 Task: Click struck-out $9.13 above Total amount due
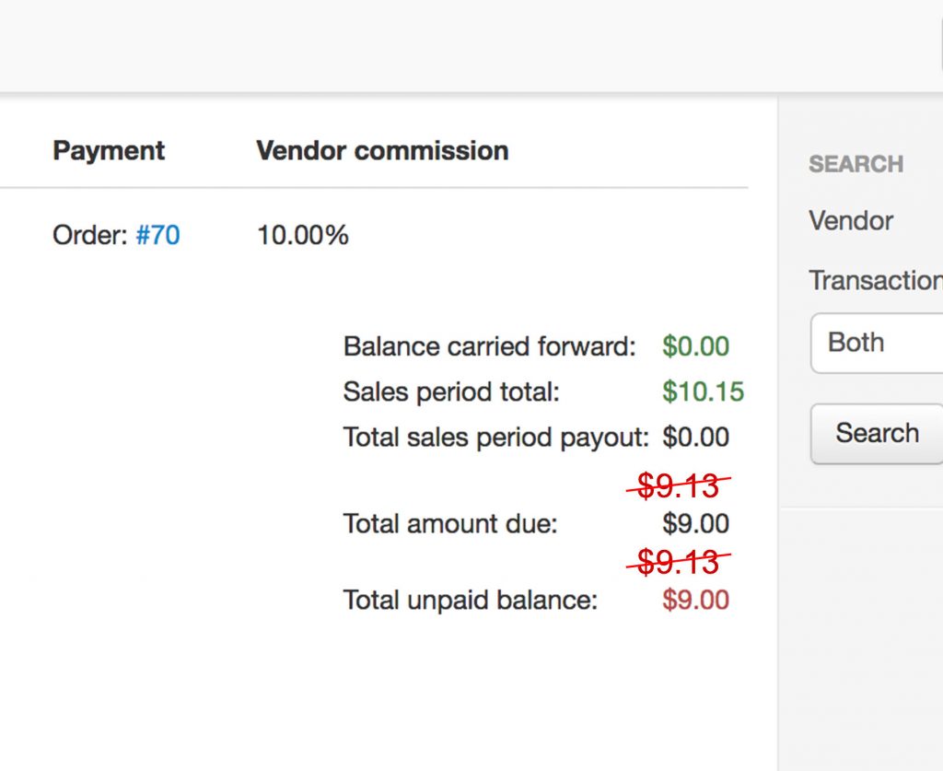[678, 485]
